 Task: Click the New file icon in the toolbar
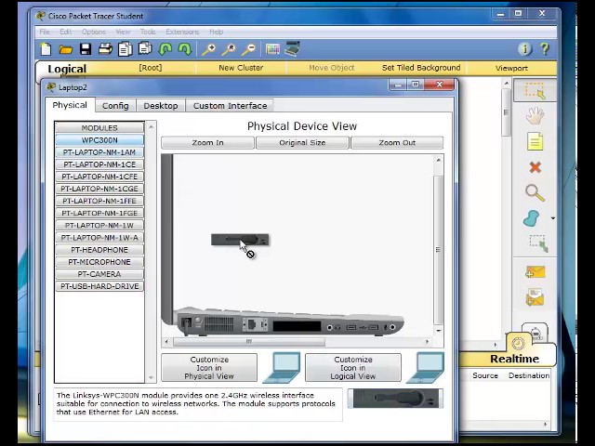tap(46, 49)
